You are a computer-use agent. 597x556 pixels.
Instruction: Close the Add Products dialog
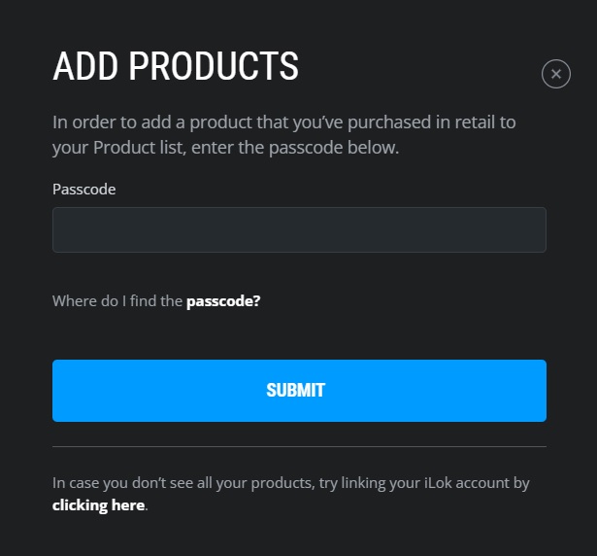click(x=555, y=74)
